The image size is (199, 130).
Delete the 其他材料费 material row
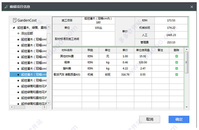coord(176,56)
